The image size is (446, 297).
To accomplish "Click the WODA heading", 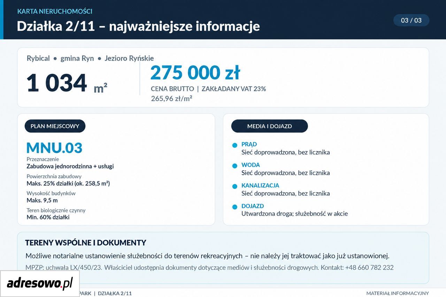I will click(251, 165).
